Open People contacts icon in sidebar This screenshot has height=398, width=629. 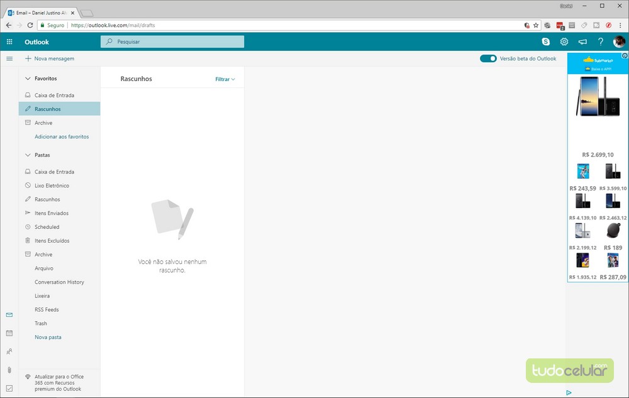tap(9, 351)
